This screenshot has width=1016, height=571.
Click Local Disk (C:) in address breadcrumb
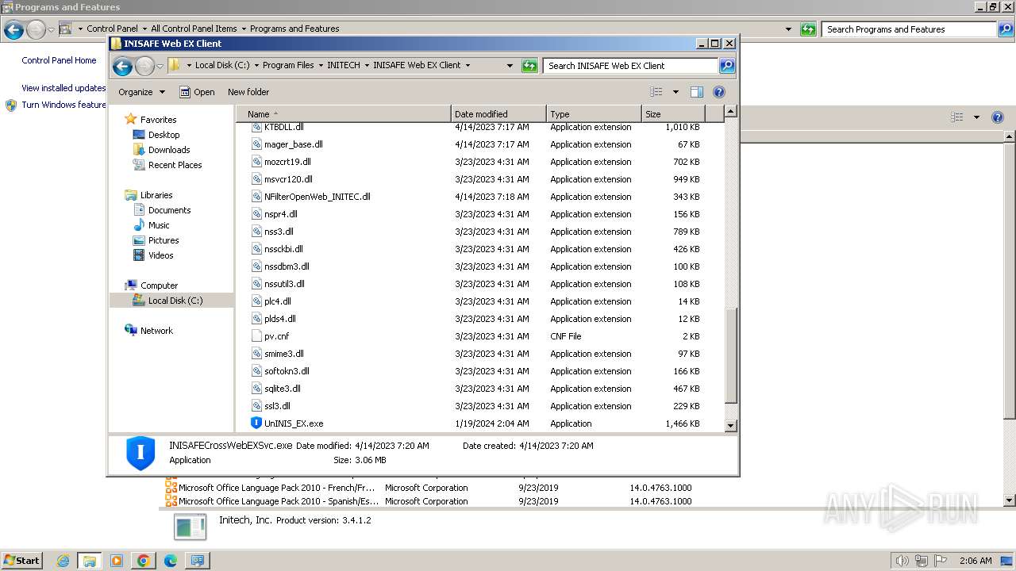(222, 66)
